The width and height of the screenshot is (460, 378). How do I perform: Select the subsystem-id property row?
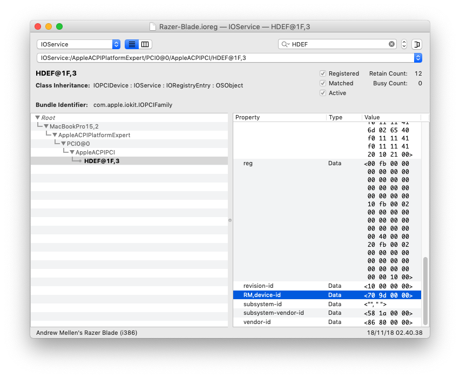[x=327, y=304]
